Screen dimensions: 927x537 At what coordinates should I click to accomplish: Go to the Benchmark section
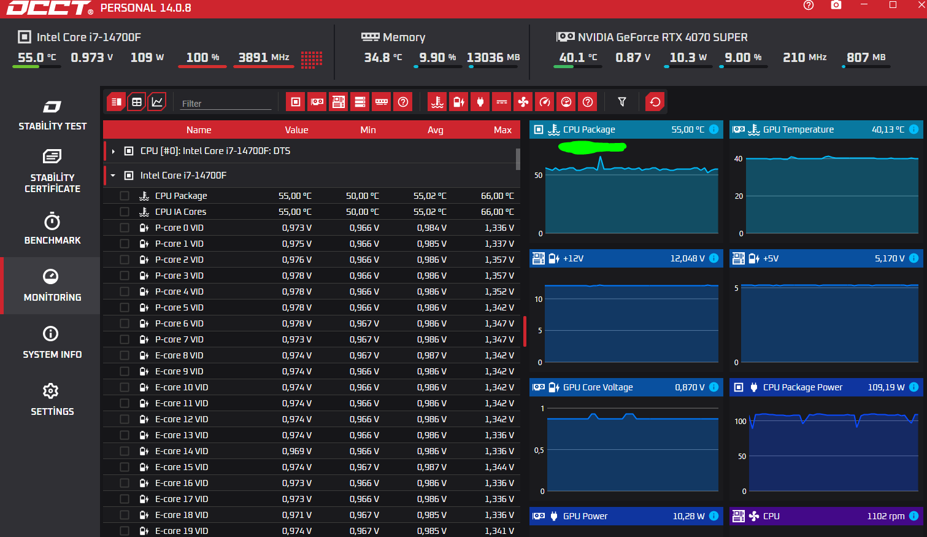(52, 229)
